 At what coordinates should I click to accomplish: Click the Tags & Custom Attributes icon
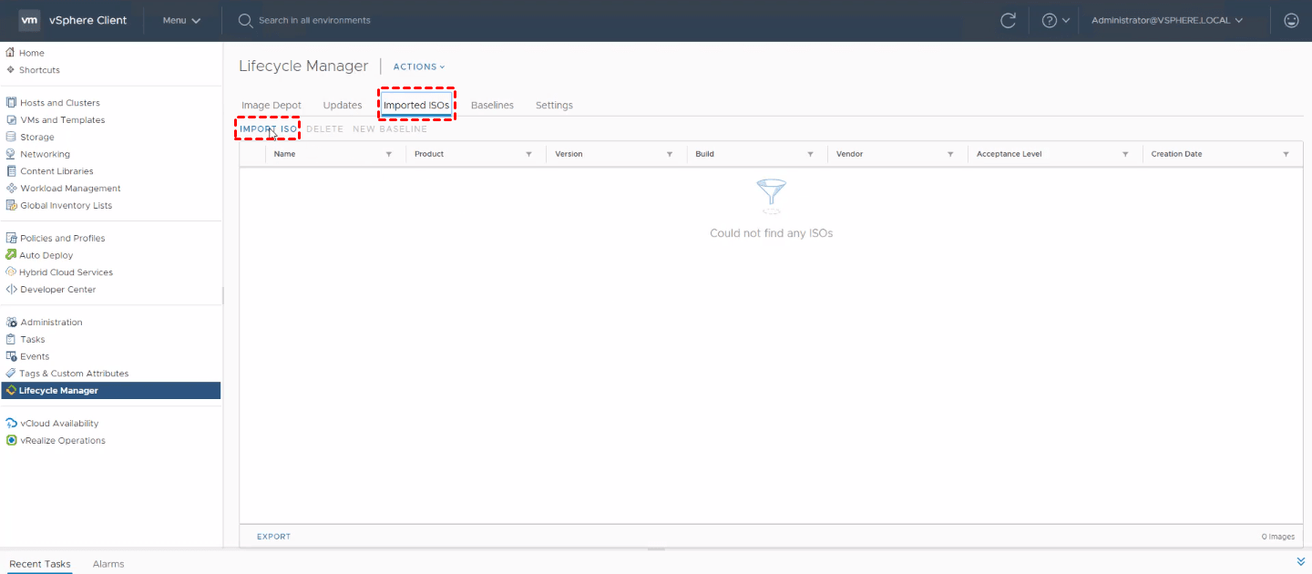pos(12,374)
